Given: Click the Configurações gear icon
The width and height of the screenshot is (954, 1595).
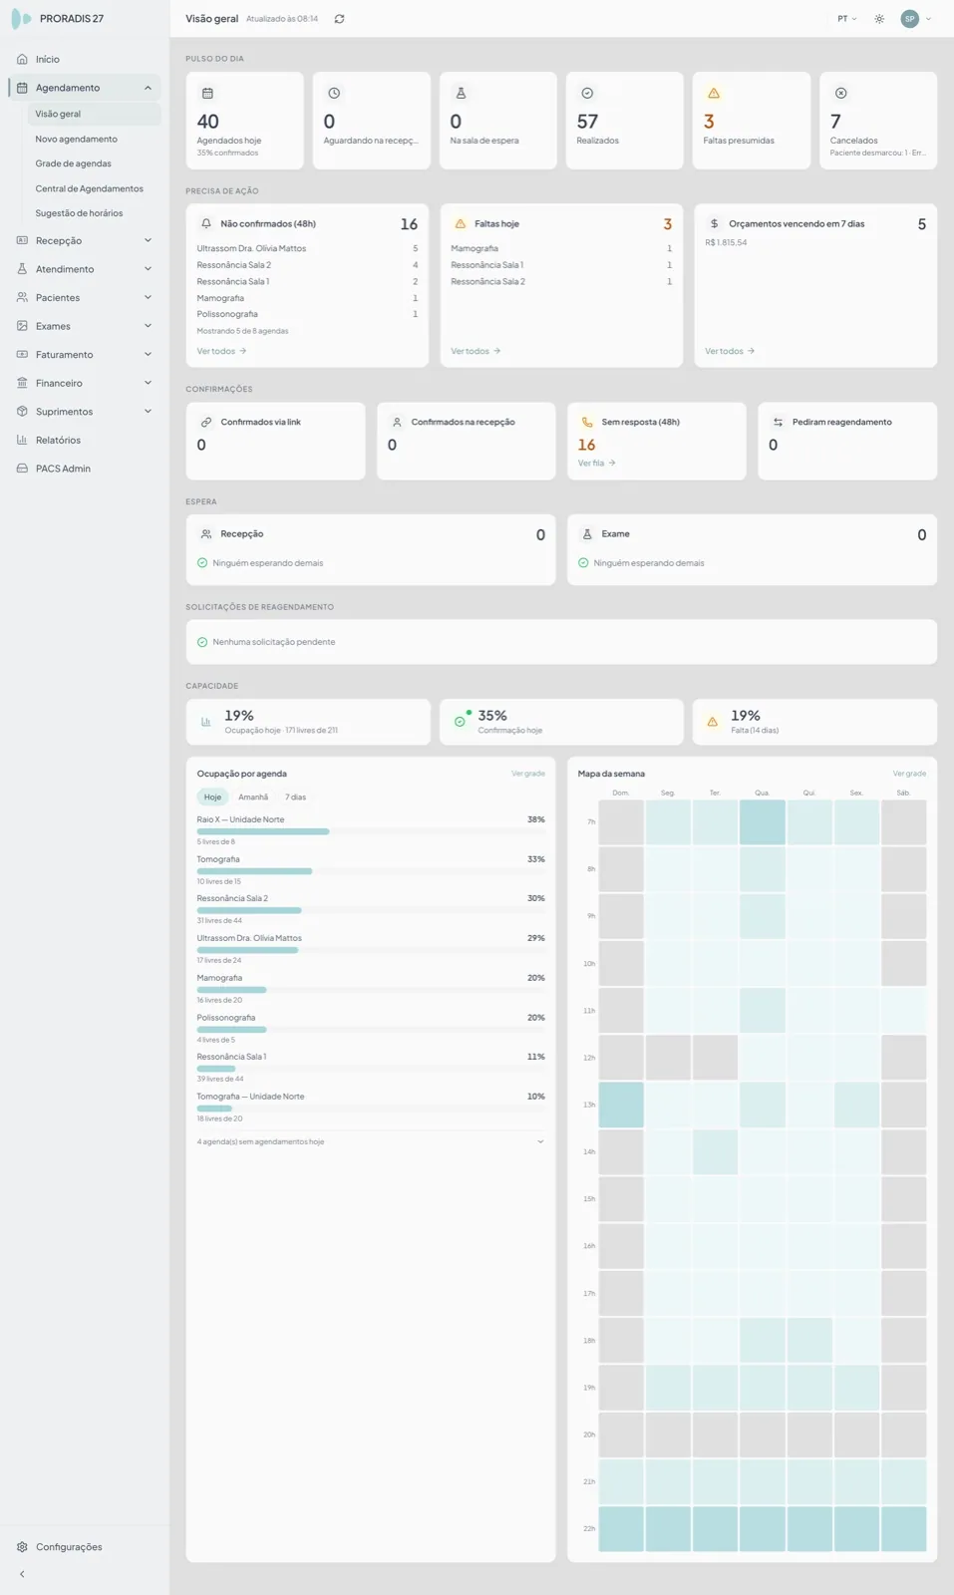Looking at the screenshot, I should [x=22, y=1547].
